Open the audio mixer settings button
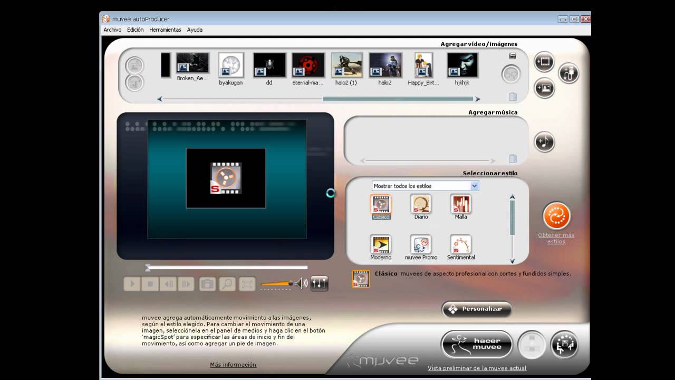The image size is (675, 380). click(x=319, y=283)
